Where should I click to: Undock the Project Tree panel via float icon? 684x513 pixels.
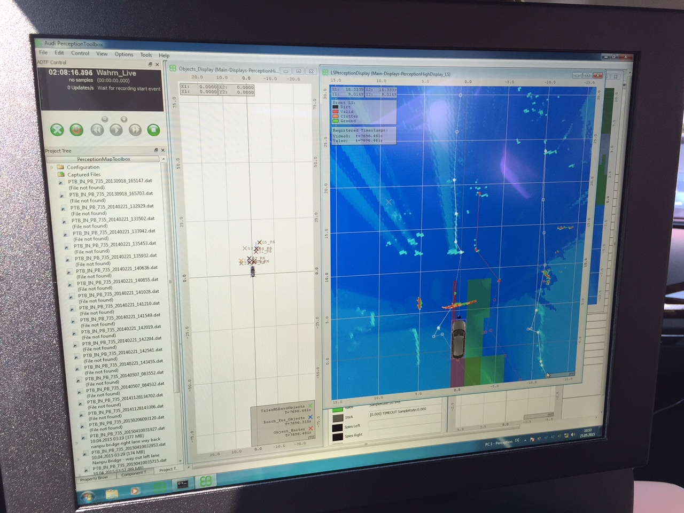(x=156, y=150)
